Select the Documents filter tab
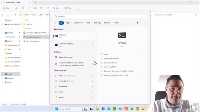This screenshot has height=112, width=200. [x=78, y=23]
